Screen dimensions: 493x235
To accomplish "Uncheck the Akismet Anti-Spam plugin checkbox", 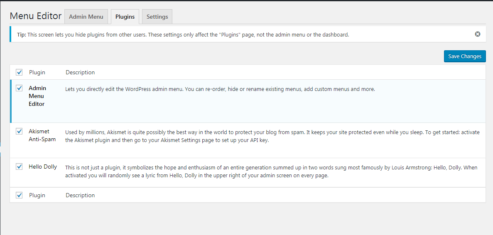I will [x=19, y=131].
